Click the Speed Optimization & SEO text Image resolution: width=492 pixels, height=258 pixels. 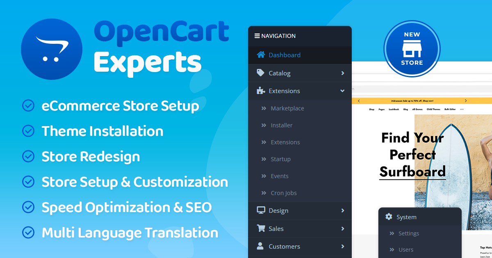coord(127,207)
